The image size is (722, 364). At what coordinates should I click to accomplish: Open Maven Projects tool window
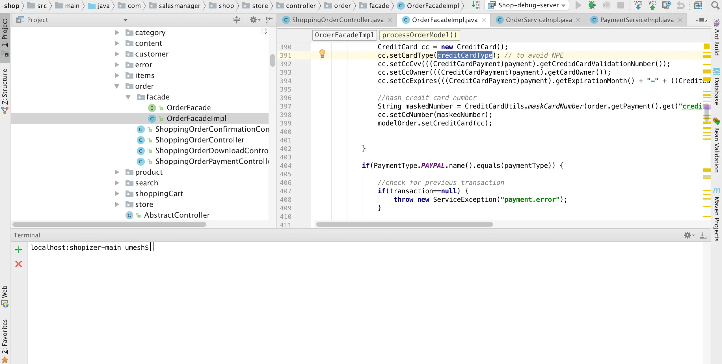pos(716,214)
